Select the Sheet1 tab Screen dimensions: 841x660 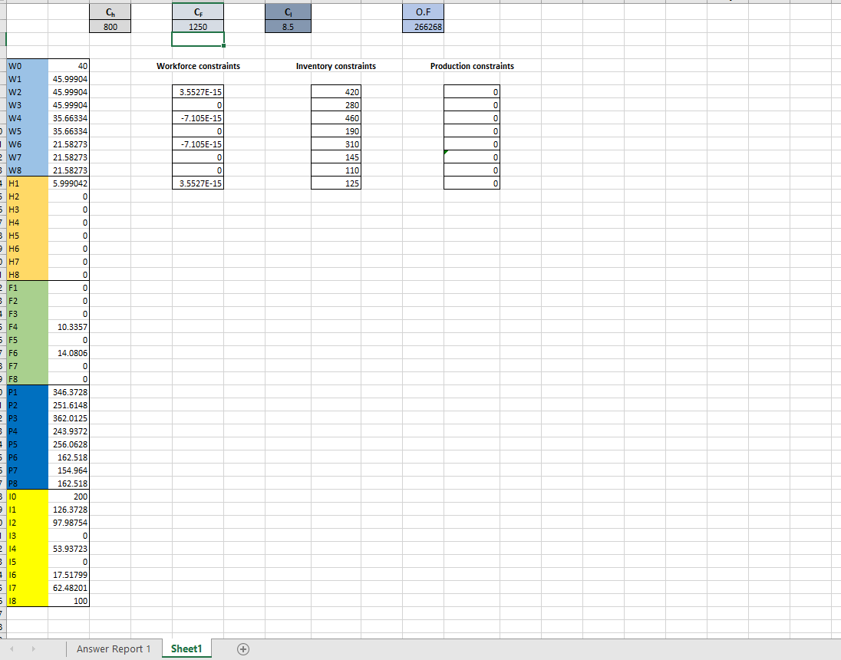(186, 648)
